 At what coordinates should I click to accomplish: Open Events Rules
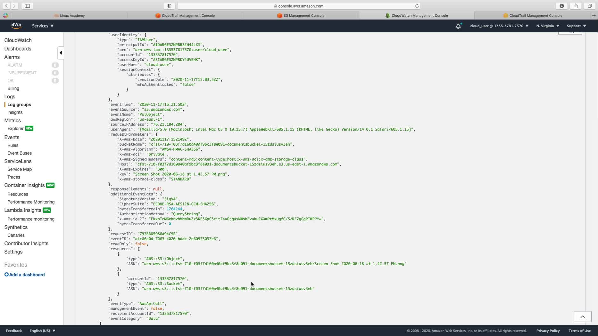pos(13,145)
